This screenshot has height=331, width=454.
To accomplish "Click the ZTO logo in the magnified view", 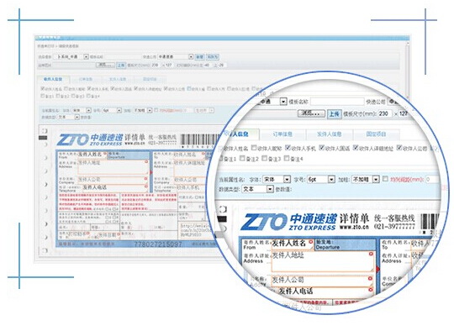I will coord(263,222).
